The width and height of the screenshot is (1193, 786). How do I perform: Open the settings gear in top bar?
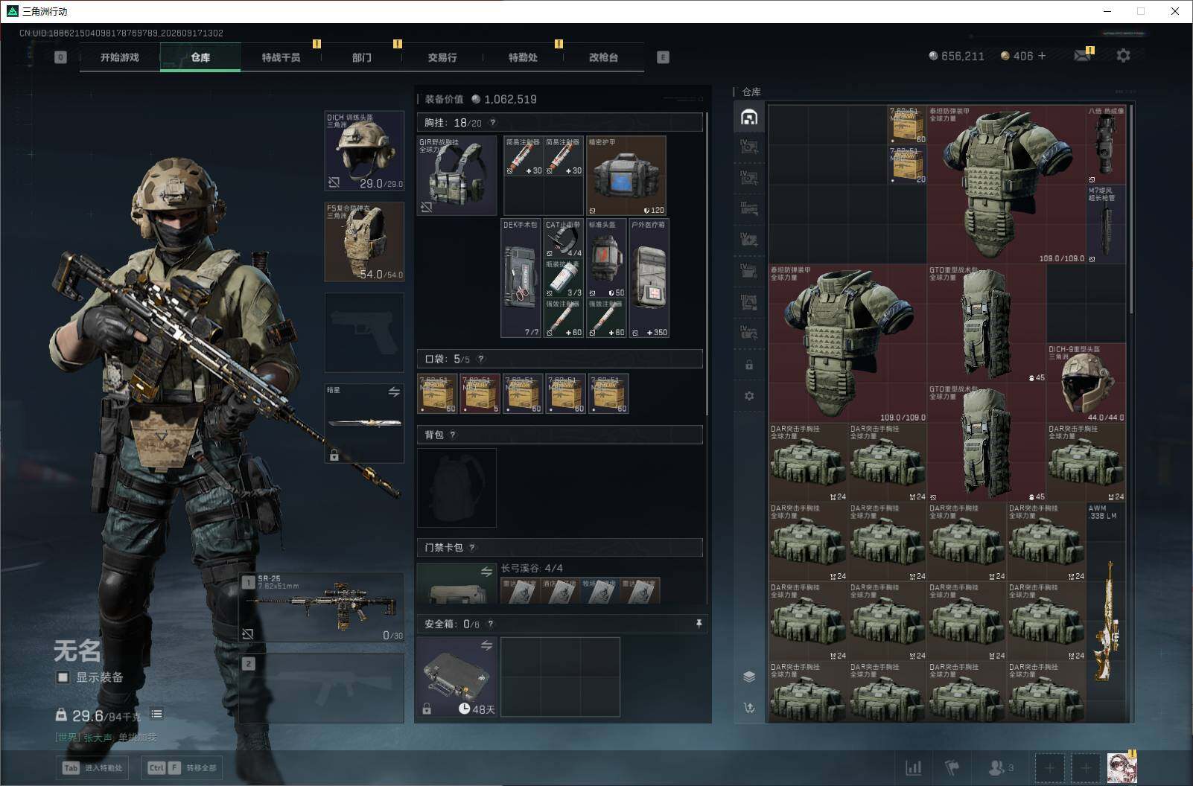1123,55
